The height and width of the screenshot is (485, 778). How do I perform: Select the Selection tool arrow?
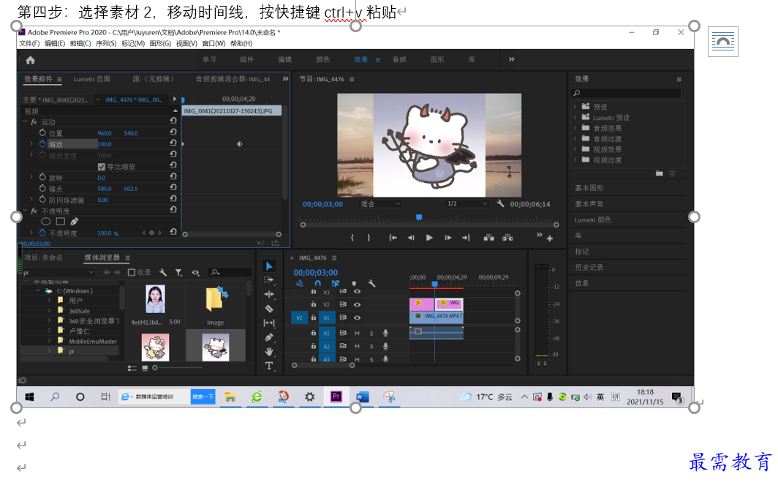click(269, 266)
